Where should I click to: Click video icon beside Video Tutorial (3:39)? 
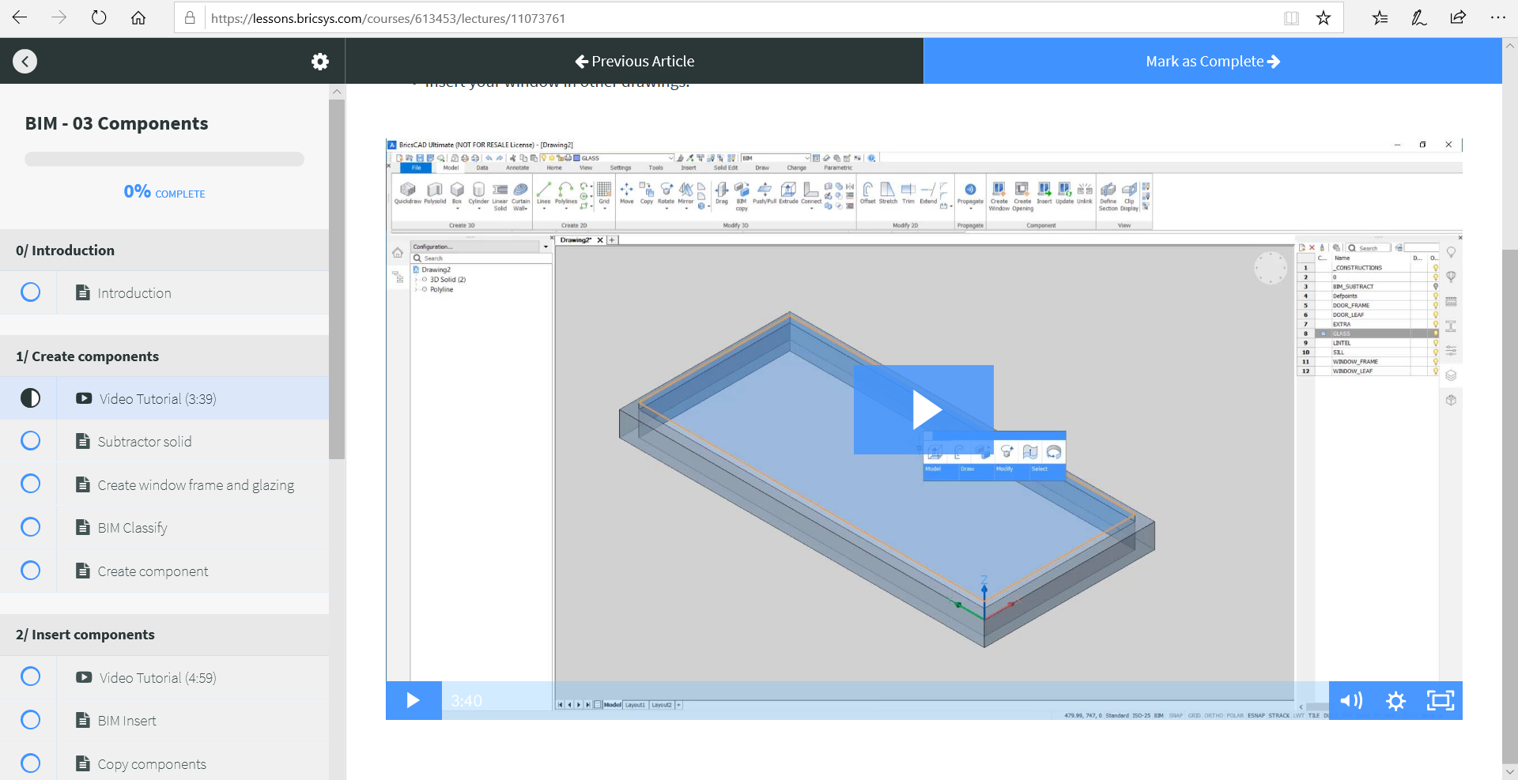click(84, 398)
